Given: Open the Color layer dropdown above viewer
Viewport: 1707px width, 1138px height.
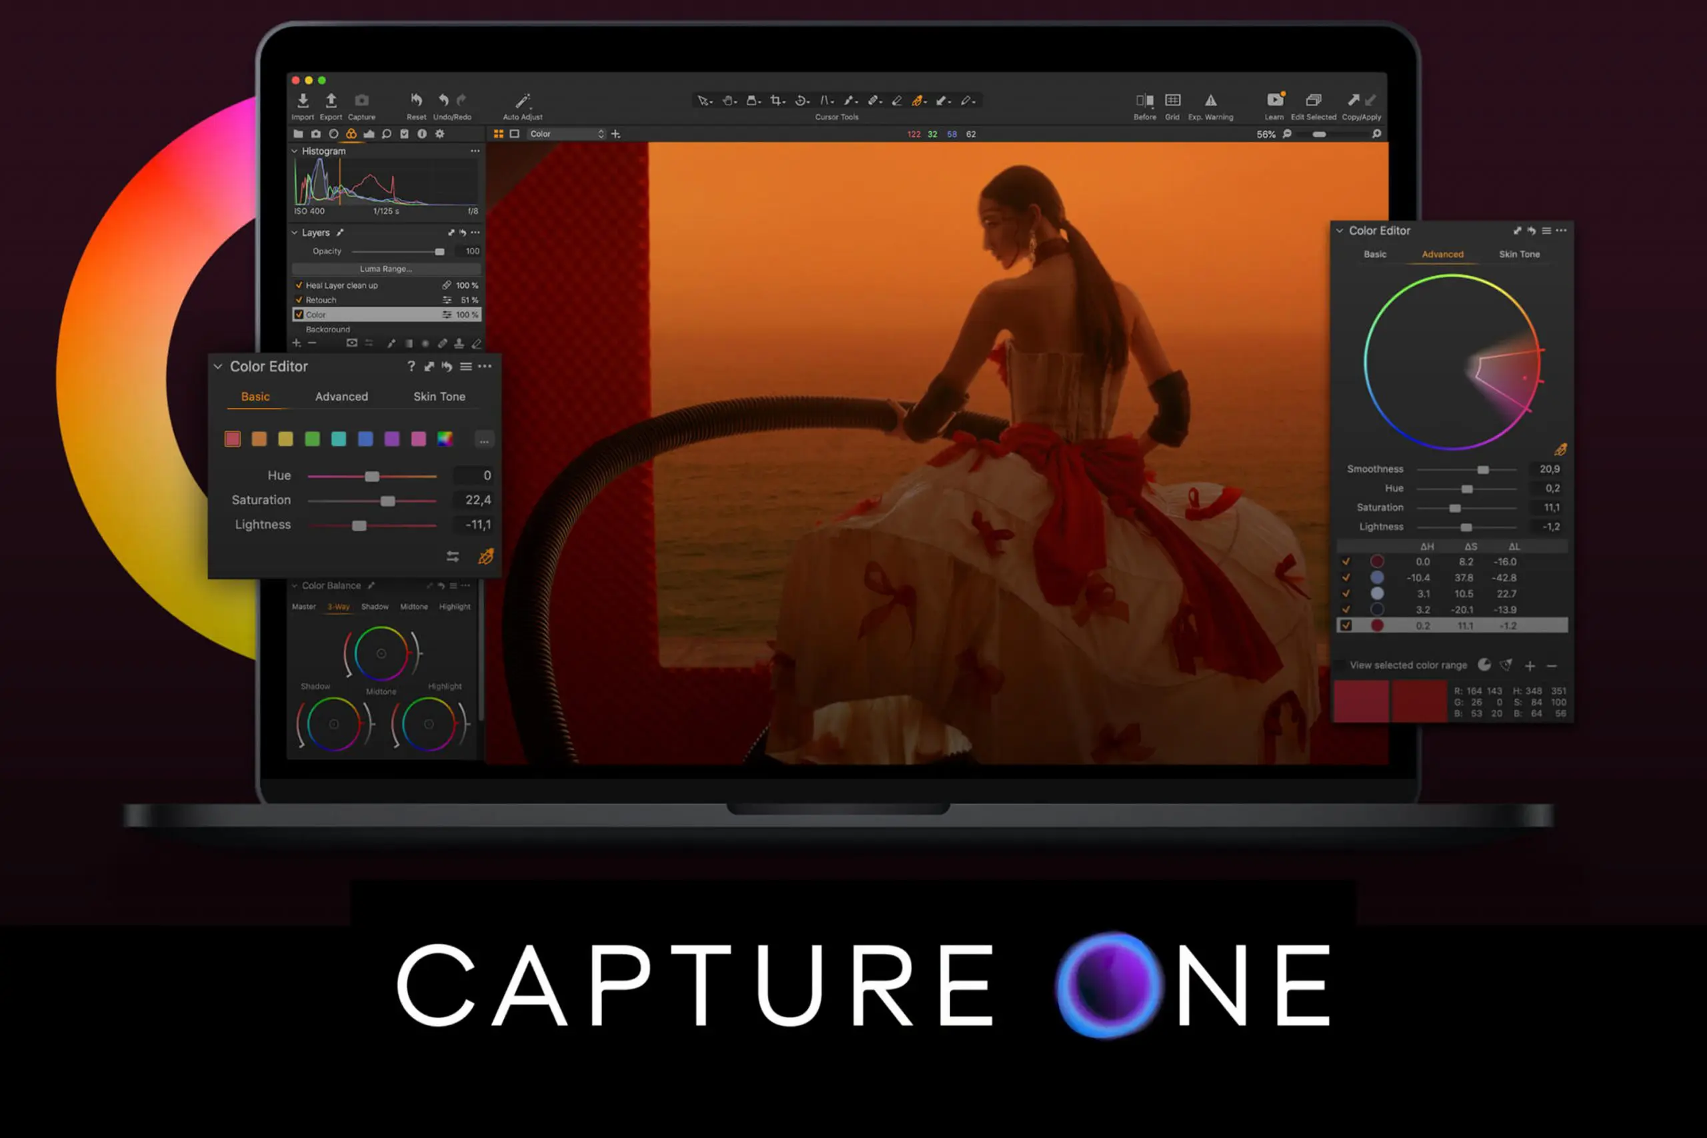Looking at the screenshot, I should tap(566, 134).
